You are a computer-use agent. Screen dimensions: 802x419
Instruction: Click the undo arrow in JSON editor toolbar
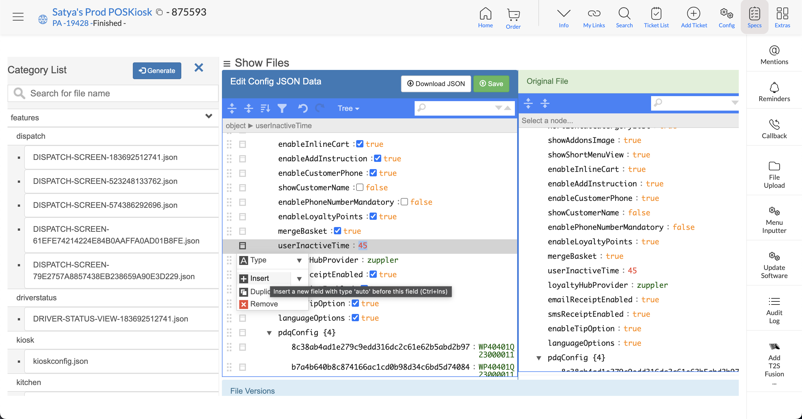[303, 108]
